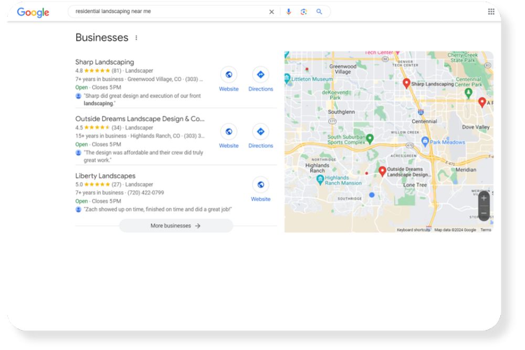Open Sharp Landscaping listing title
Screen dimensions: 525x350
[x=104, y=62]
